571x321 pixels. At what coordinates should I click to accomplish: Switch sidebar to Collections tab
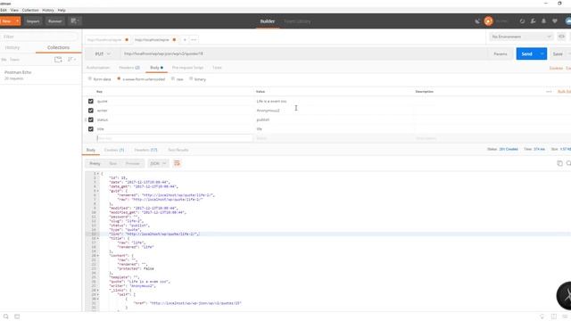point(58,47)
